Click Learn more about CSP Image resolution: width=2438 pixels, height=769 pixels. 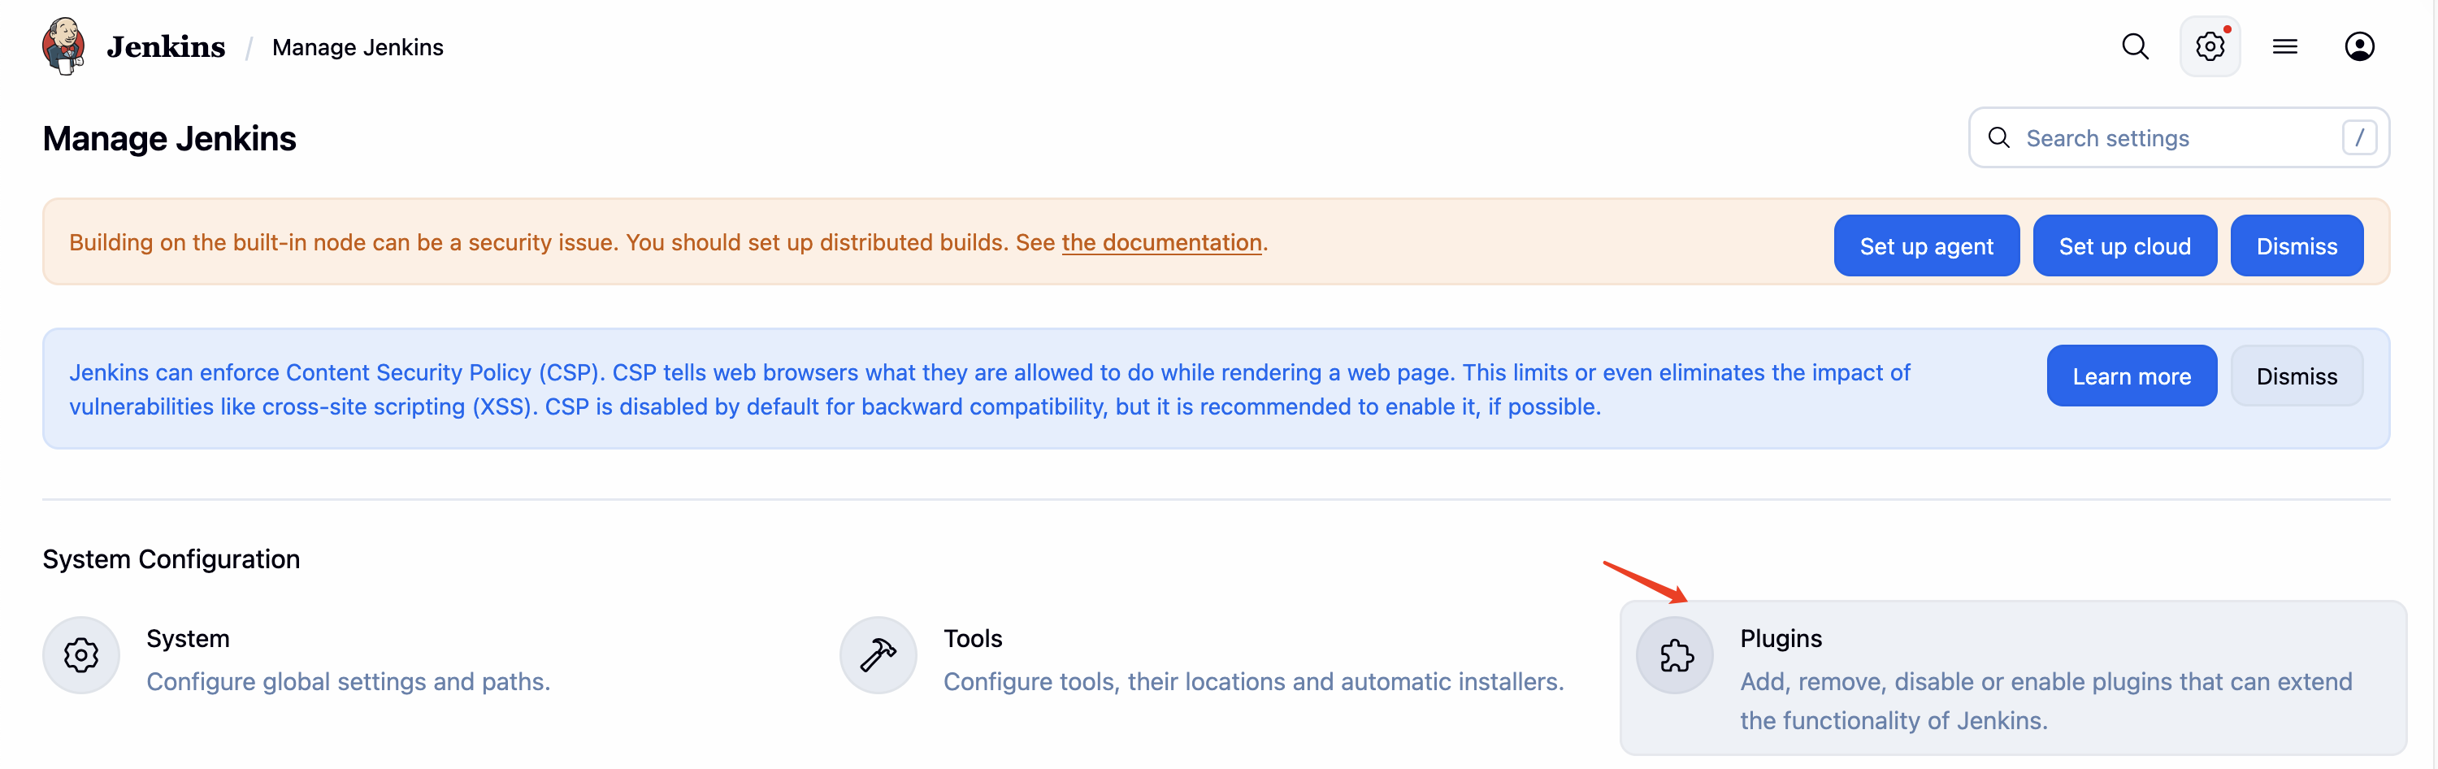pyautogui.click(x=2131, y=376)
